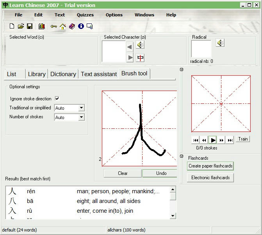Image resolution: width=262 pixels, height=235 pixels.
Task: Click the Radical display box
Action: tap(201, 49)
